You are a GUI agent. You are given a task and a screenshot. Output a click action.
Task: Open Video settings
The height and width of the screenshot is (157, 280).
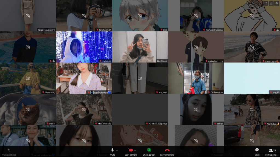coord(9,151)
